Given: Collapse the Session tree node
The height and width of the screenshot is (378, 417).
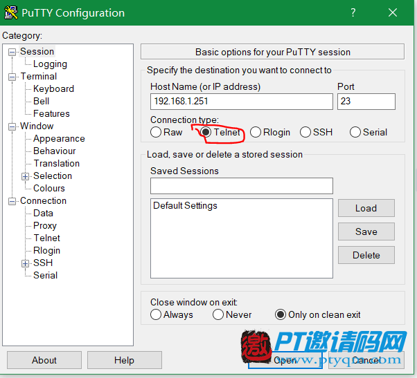Looking at the screenshot, I should [12, 52].
